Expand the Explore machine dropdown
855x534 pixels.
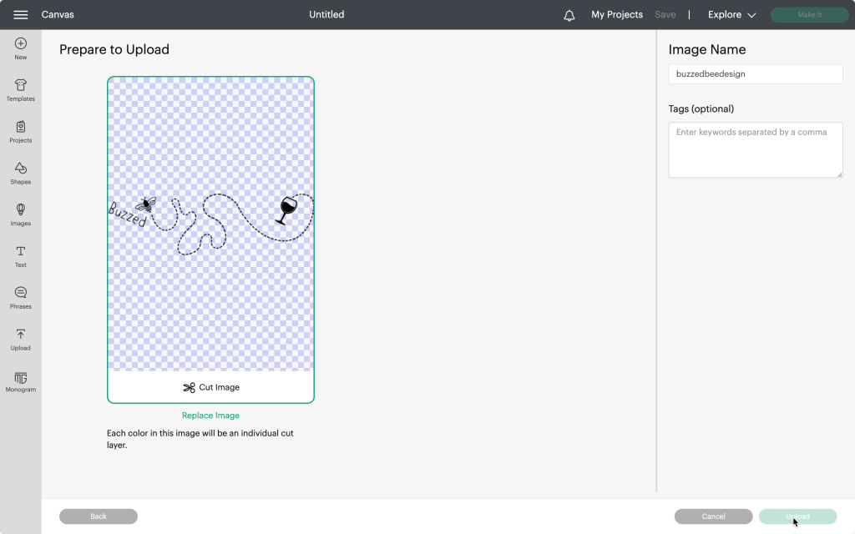[731, 15]
